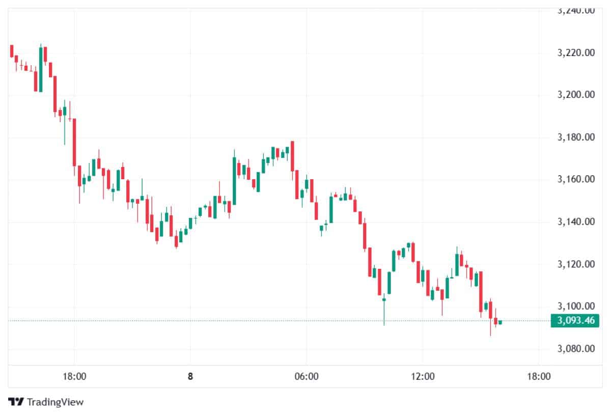Click the dotted current price line

255,321
